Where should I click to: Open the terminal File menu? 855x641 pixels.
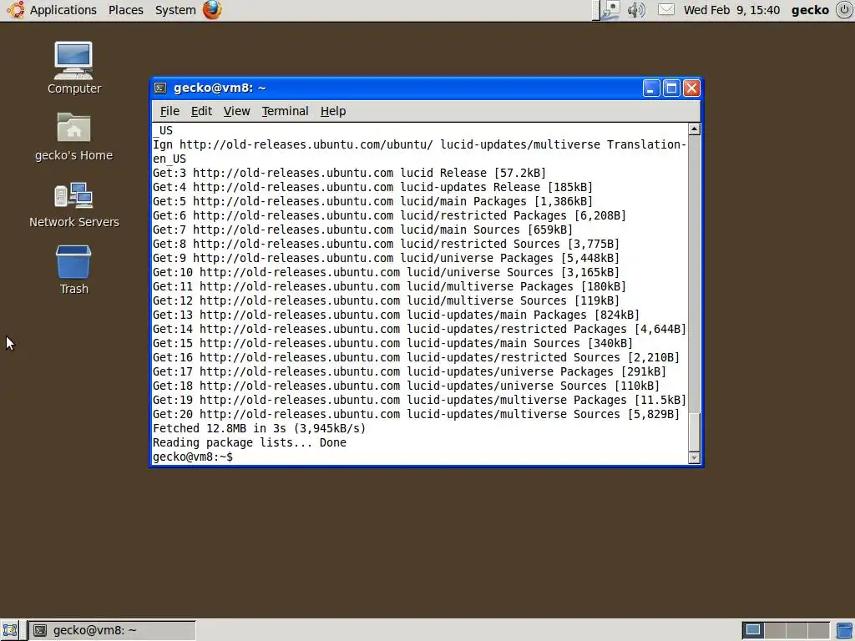click(x=169, y=111)
